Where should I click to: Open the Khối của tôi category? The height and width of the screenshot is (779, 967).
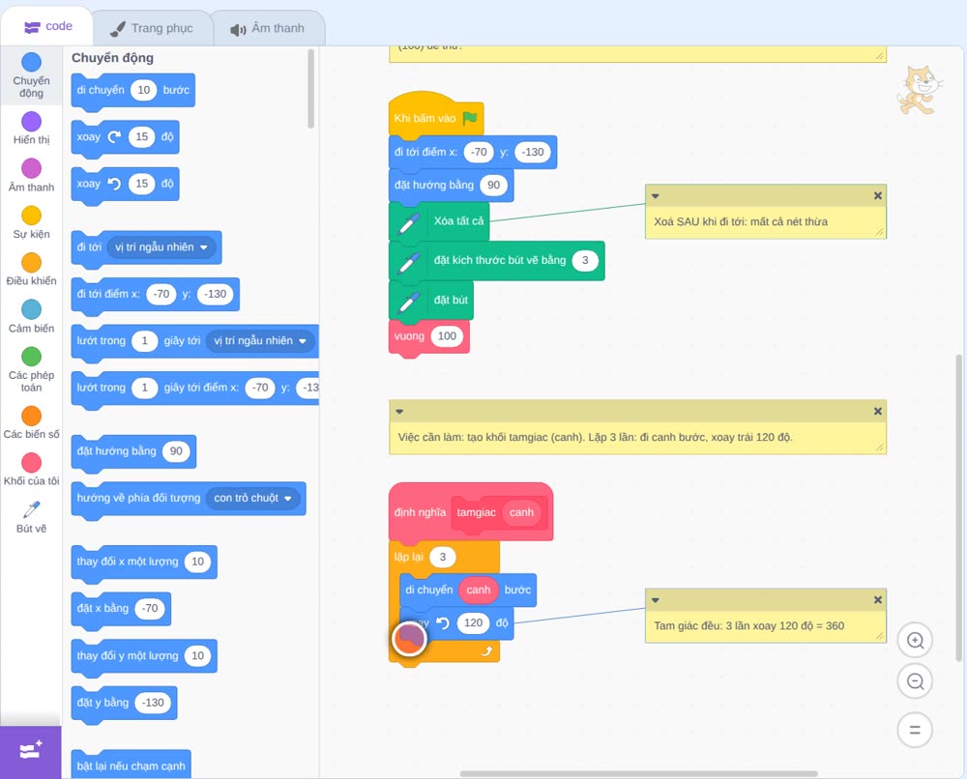(x=31, y=470)
